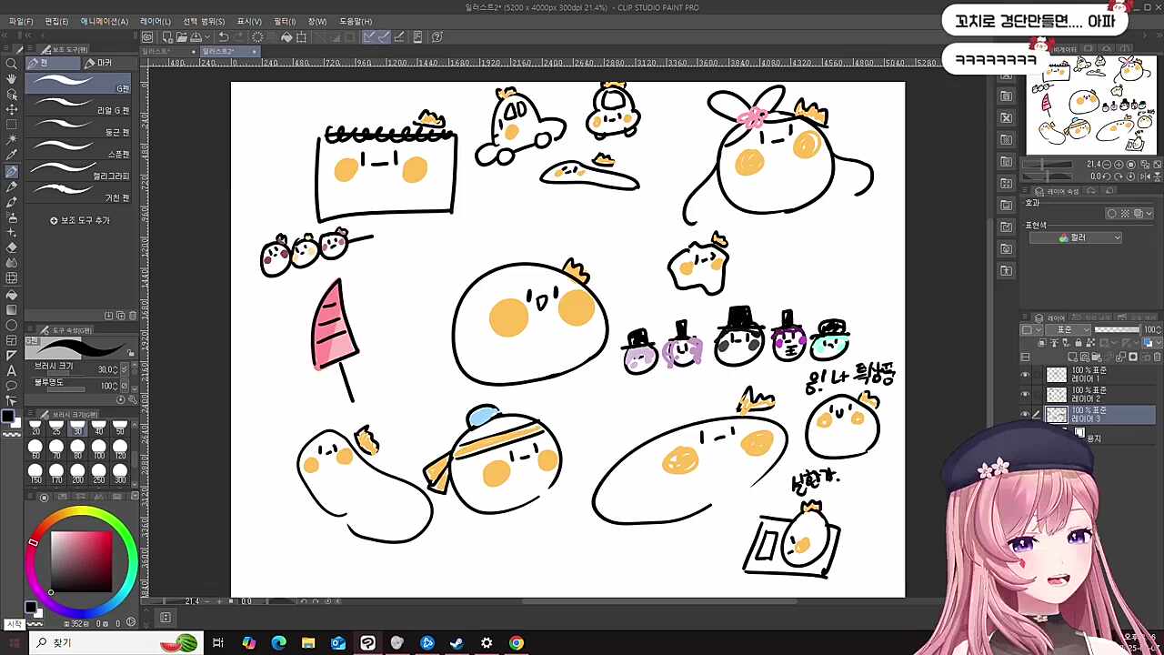The image size is (1164, 655).
Task: Select the Eraser tool
Action: tap(11, 247)
